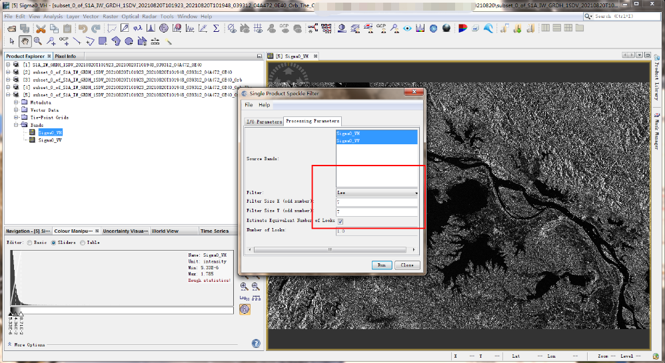Click the Close button in speckle dialog
Screen dimensions: 665x363
(407, 265)
